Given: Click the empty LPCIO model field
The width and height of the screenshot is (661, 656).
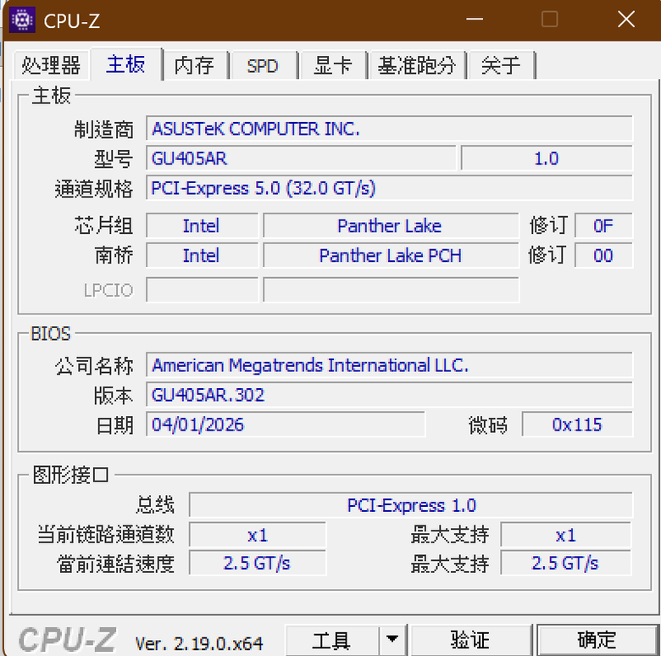Looking at the screenshot, I should click(391, 290).
